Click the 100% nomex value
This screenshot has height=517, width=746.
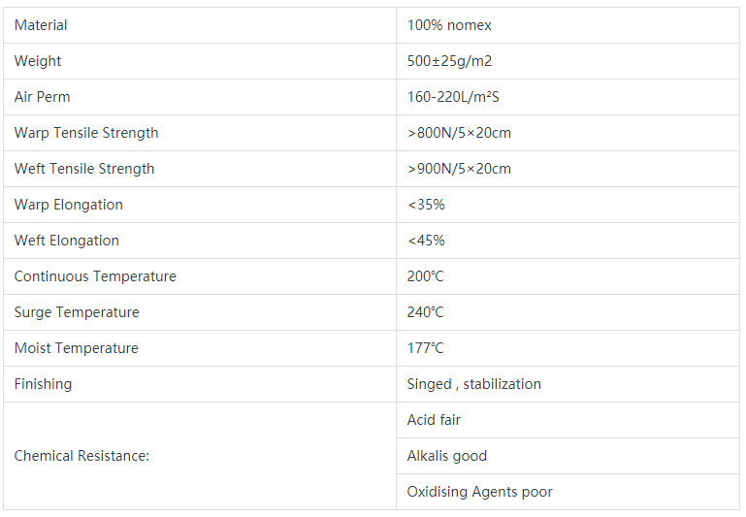[x=449, y=25]
